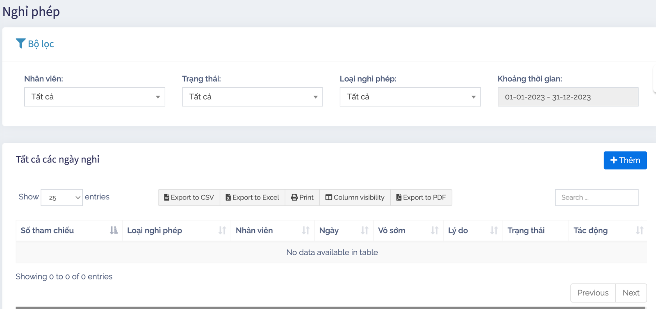This screenshot has width=656, height=309.
Task: Sort by Loại nghỉ phép column arrows
Action: [222, 231]
